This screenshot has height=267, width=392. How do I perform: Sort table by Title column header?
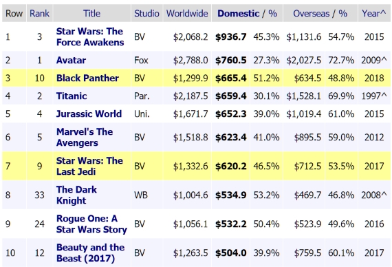[91, 14]
